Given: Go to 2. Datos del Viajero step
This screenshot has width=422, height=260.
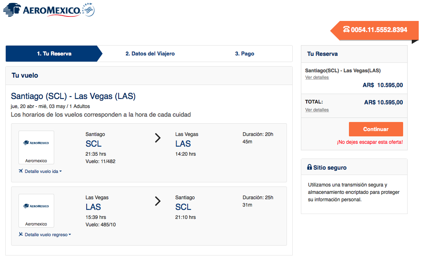Looking at the screenshot, I should click(150, 53).
